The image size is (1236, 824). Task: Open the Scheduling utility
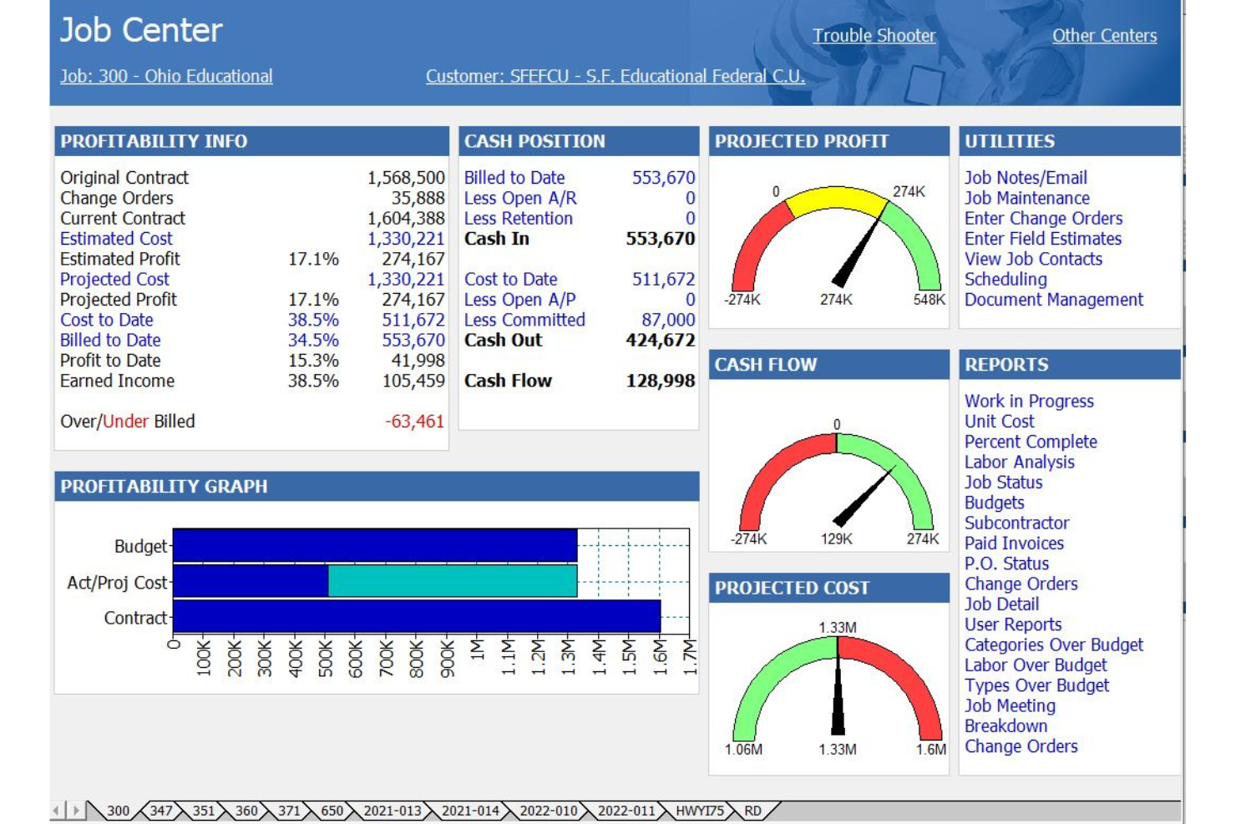[1008, 279]
